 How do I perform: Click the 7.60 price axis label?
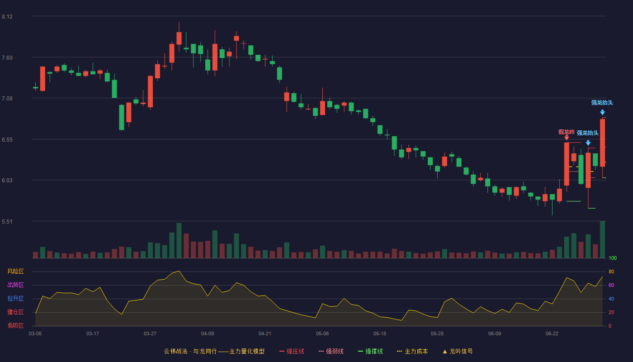click(x=7, y=58)
